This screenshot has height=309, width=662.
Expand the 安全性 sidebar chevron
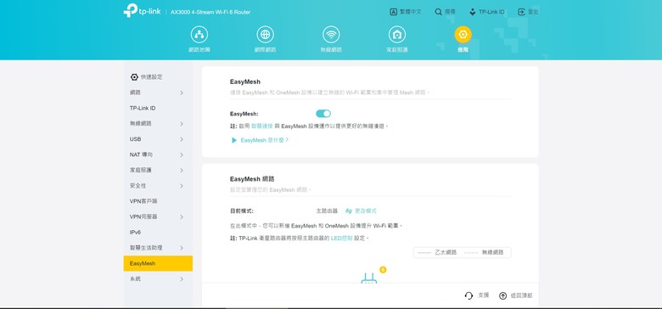[182, 186]
